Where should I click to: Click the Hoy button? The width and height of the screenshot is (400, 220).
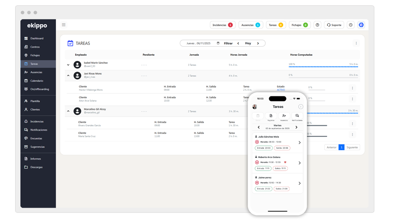[248, 43]
